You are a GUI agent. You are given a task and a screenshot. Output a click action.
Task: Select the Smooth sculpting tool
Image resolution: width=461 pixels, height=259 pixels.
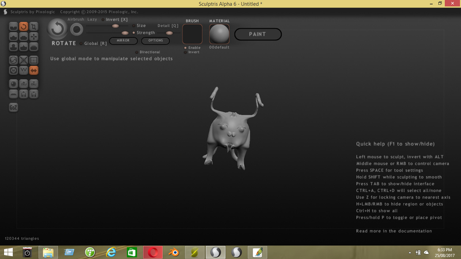[x=34, y=47]
